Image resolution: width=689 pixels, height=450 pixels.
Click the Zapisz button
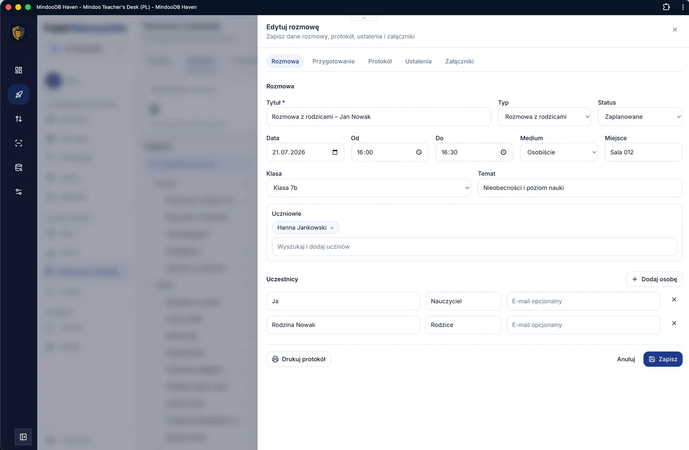[x=663, y=359]
